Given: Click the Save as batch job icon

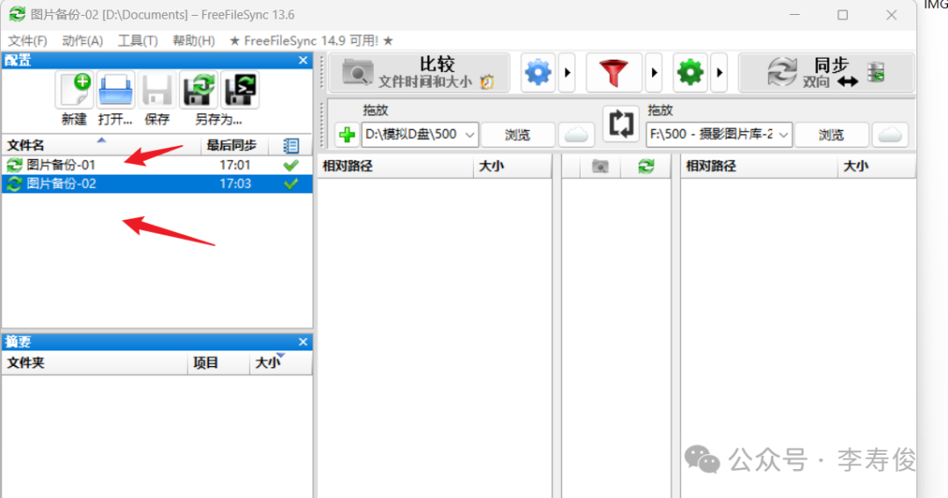Looking at the screenshot, I should tap(240, 90).
